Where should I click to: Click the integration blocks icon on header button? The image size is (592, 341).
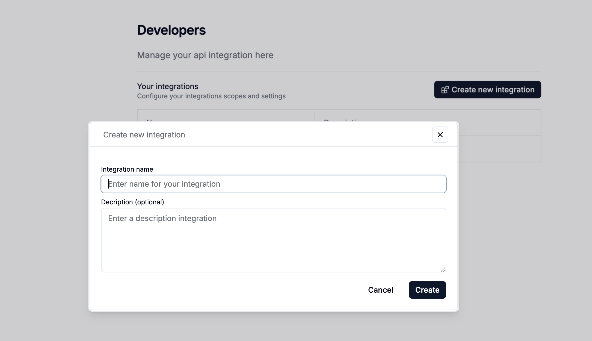pyautogui.click(x=445, y=90)
